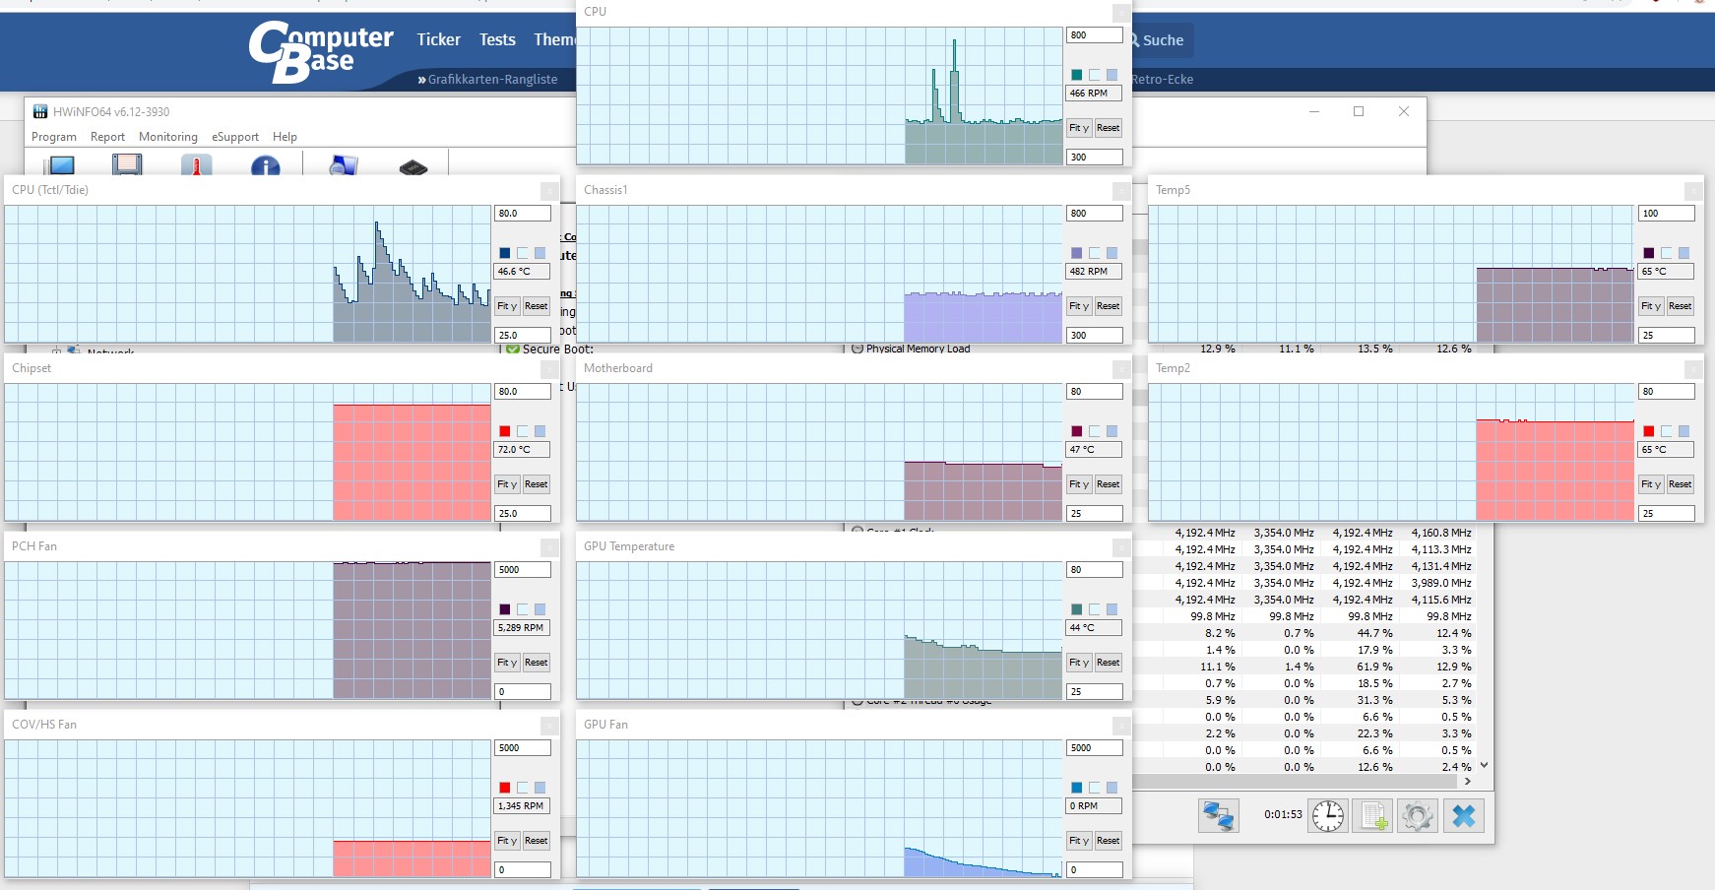Click the red line color swatch in Chipset graph

505,431
